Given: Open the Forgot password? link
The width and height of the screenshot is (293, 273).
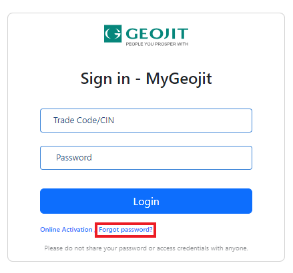Looking at the screenshot, I should (125, 230).
